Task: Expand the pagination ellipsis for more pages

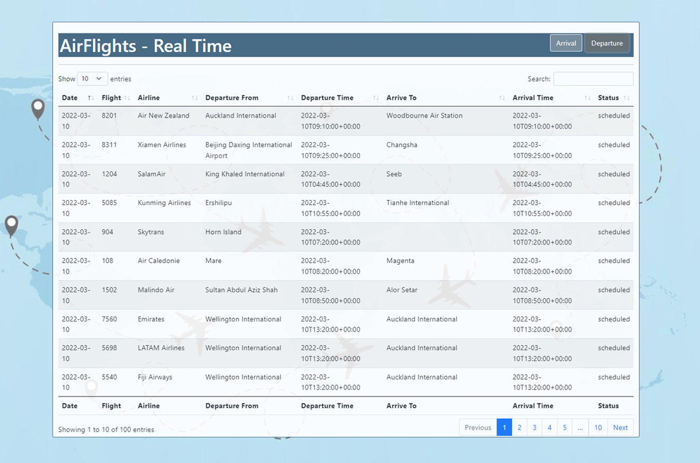Action: (x=580, y=427)
